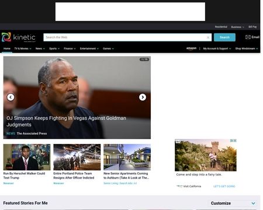This screenshot has width=263, height=210.
Task: Open the California castle ad image
Action: pyautogui.click(x=206, y=155)
